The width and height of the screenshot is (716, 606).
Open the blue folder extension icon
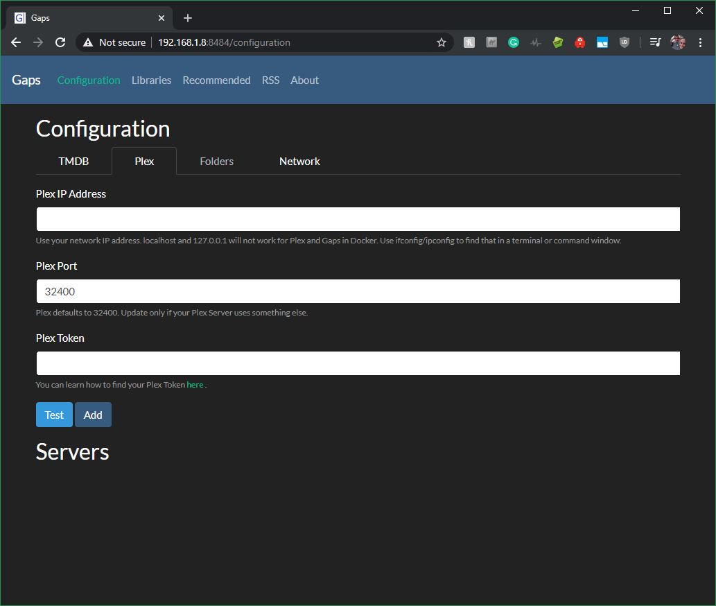click(602, 42)
